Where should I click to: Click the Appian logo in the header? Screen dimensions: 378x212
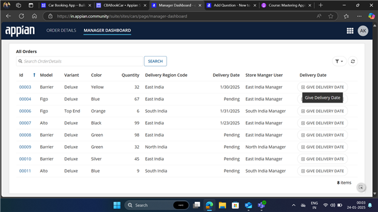20,31
